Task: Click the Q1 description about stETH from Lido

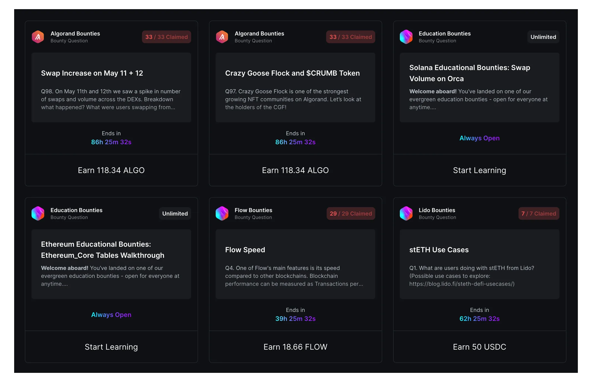Action: point(472,276)
